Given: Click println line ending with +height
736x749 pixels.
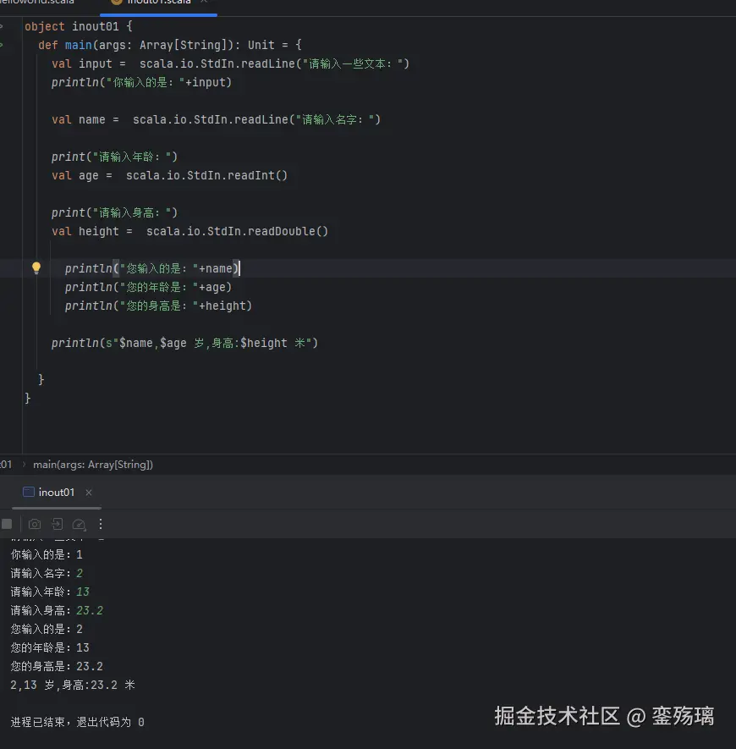Looking at the screenshot, I should tap(158, 306).
